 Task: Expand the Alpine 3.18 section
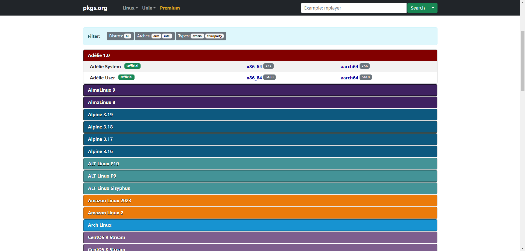[260, 127]
